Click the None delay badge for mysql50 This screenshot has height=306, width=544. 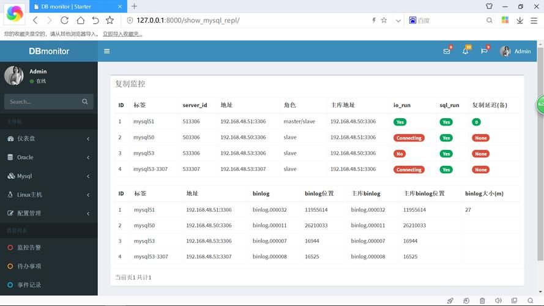(x=480, y=138)
